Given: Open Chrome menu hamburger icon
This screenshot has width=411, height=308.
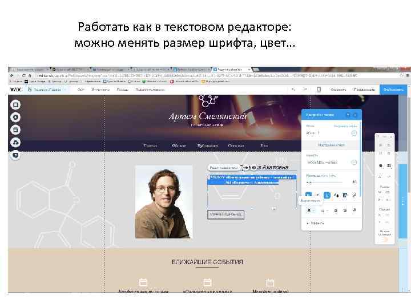Looking at the screenshot, I should (x=408, y=75).
